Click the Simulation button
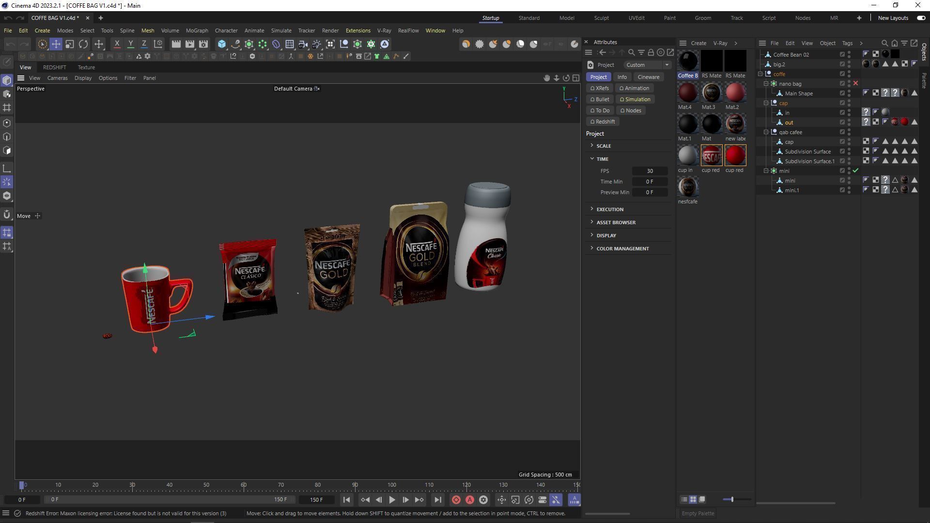 click(635, 99)
